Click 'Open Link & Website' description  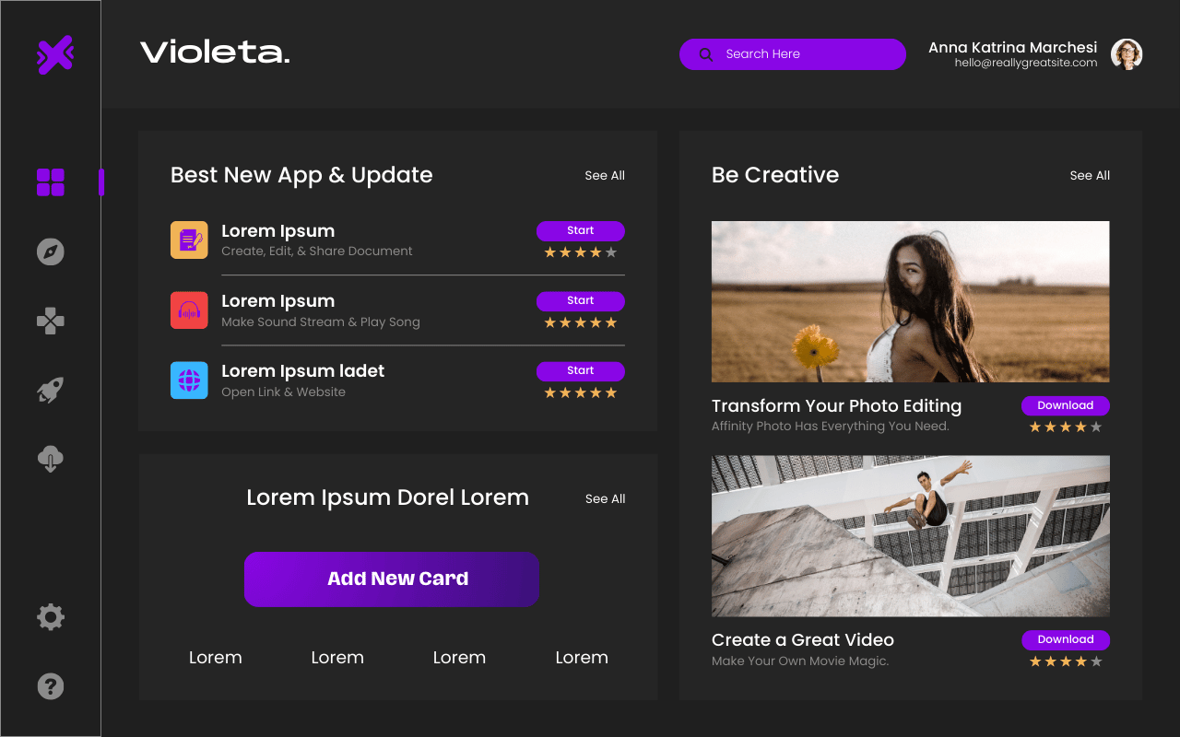(x=283, y=392)
